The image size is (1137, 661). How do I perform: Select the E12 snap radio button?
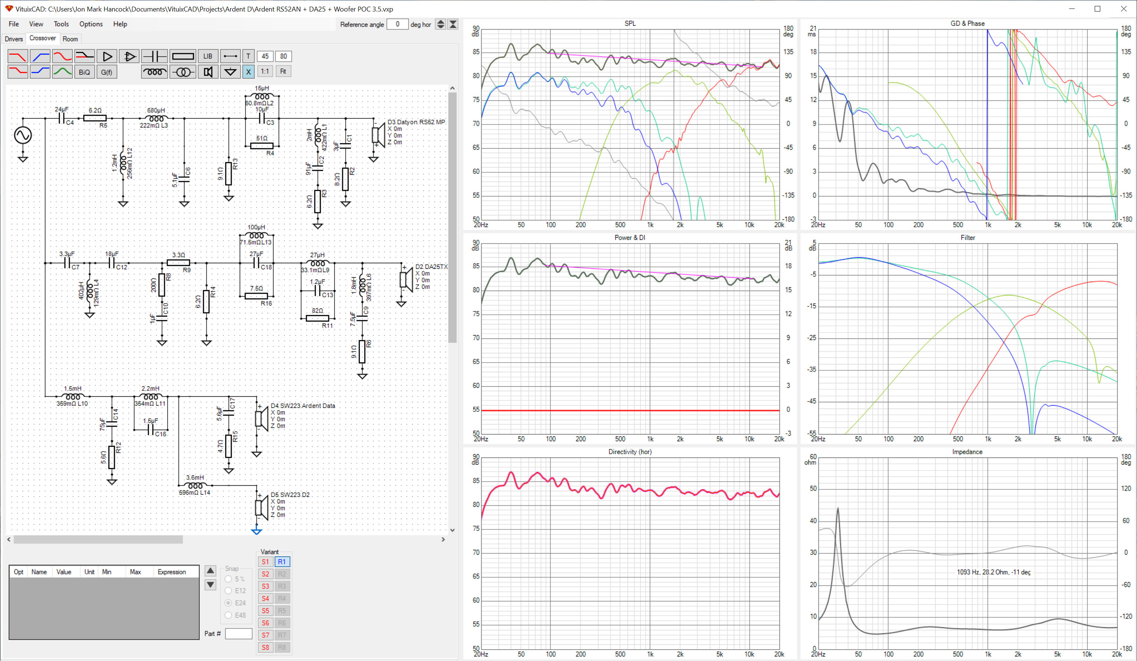pos(228,591)
